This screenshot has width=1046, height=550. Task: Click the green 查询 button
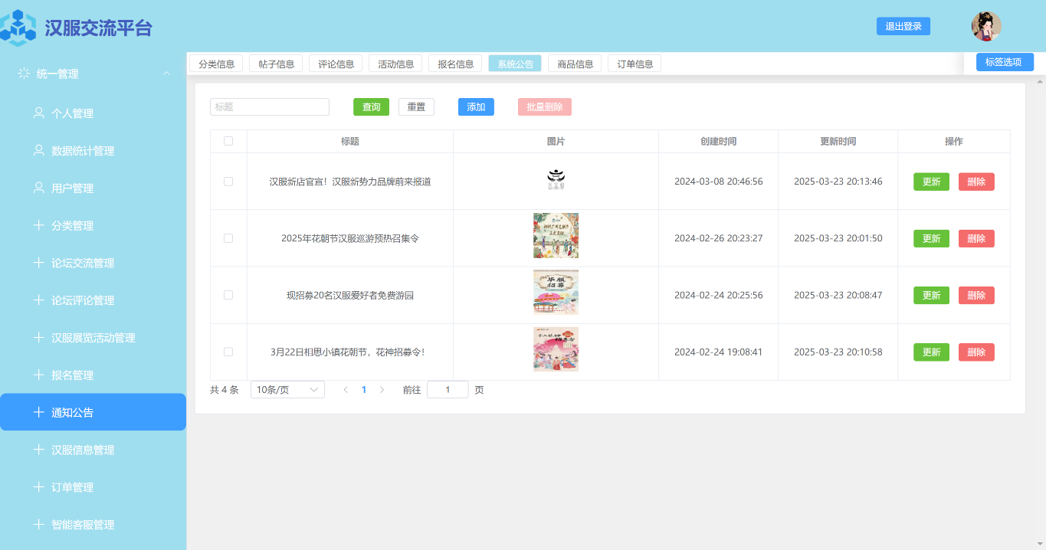click(x=371, y=107)
